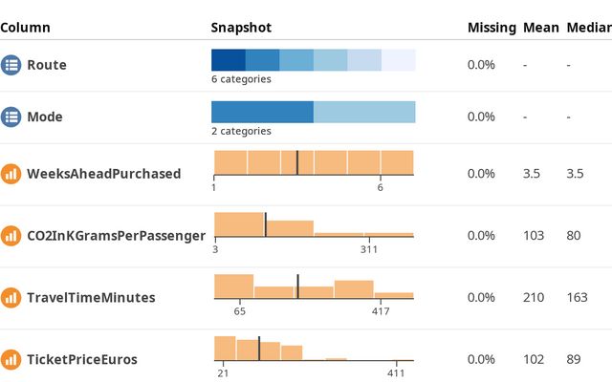Click the Snapshot column header

coord(240,28)
